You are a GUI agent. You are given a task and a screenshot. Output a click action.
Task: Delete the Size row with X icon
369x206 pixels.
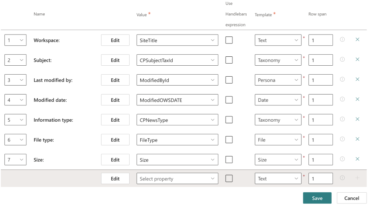tap(357, 159)
